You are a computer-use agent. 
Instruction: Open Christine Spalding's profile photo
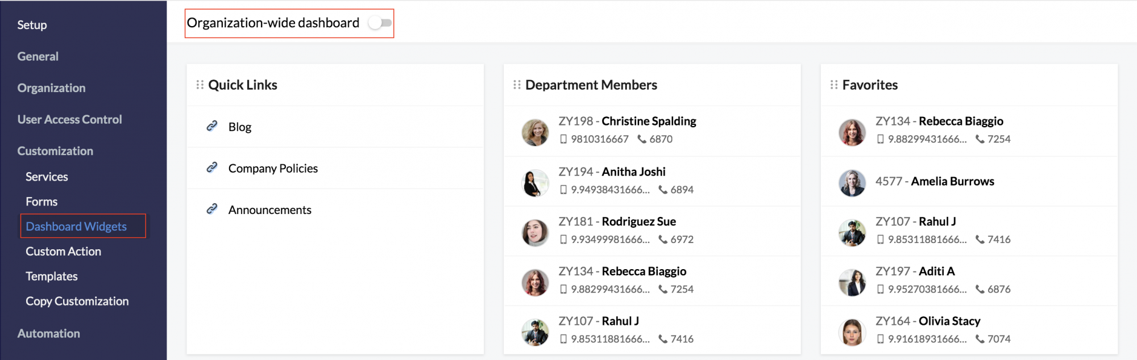coord(536,132)
